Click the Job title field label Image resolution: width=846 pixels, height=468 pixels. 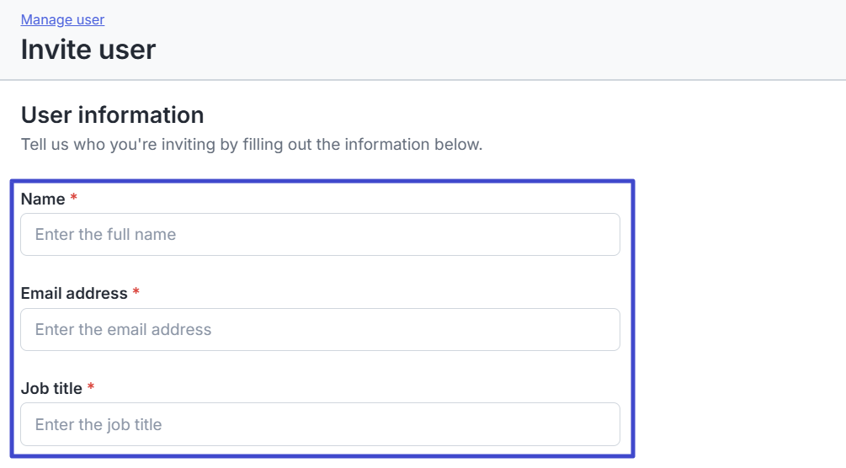pyautogui.click(x=51, y=389)
